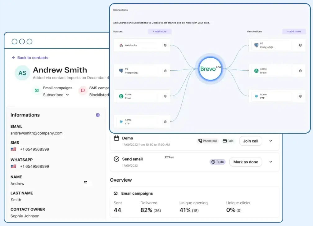
Task: Open settings gear for Acme Brevo source
Action: click(x=165, y=96)
